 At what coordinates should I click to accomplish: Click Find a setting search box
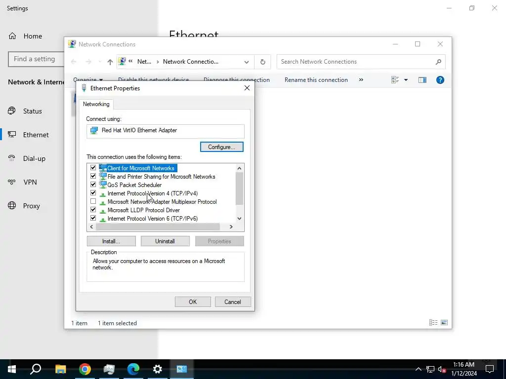tap(36, 59)
